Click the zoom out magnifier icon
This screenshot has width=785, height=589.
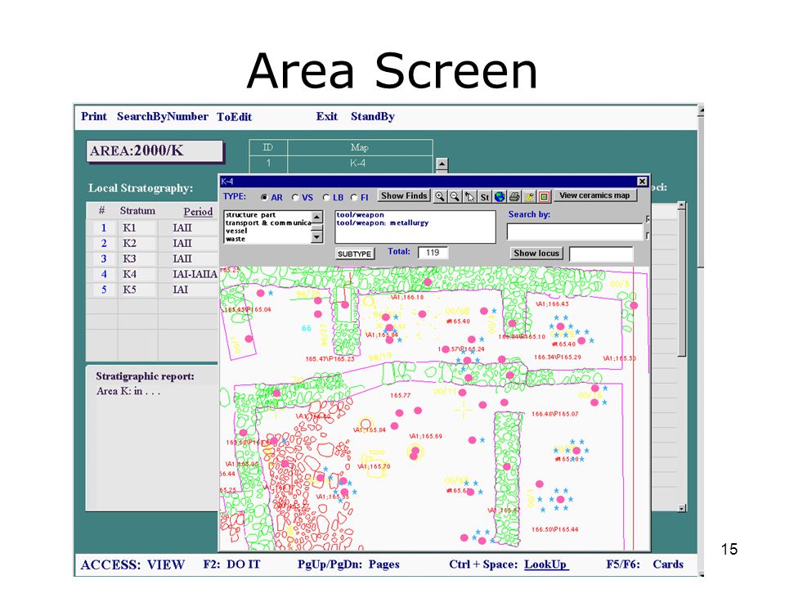455,196
